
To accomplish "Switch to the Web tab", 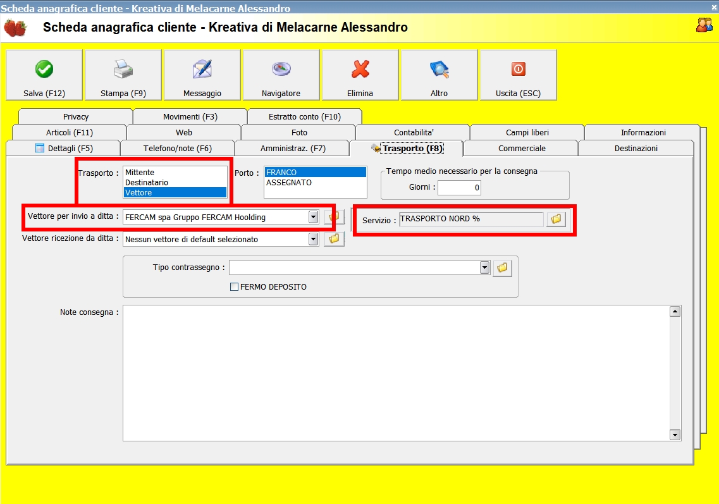I will click(184, 133).
